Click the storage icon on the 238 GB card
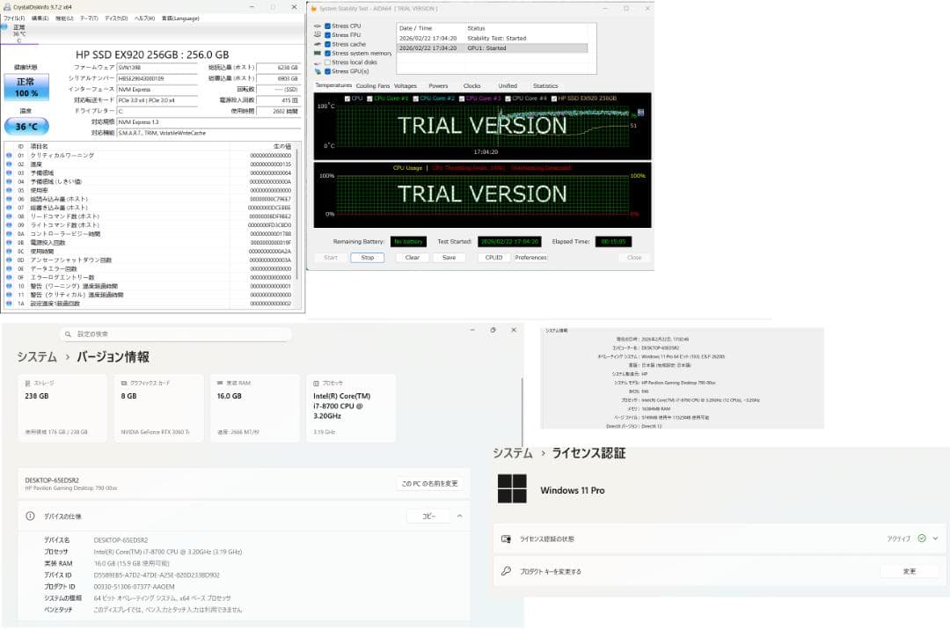The width and height of the screenshot is (950, 630). [28, 383]
